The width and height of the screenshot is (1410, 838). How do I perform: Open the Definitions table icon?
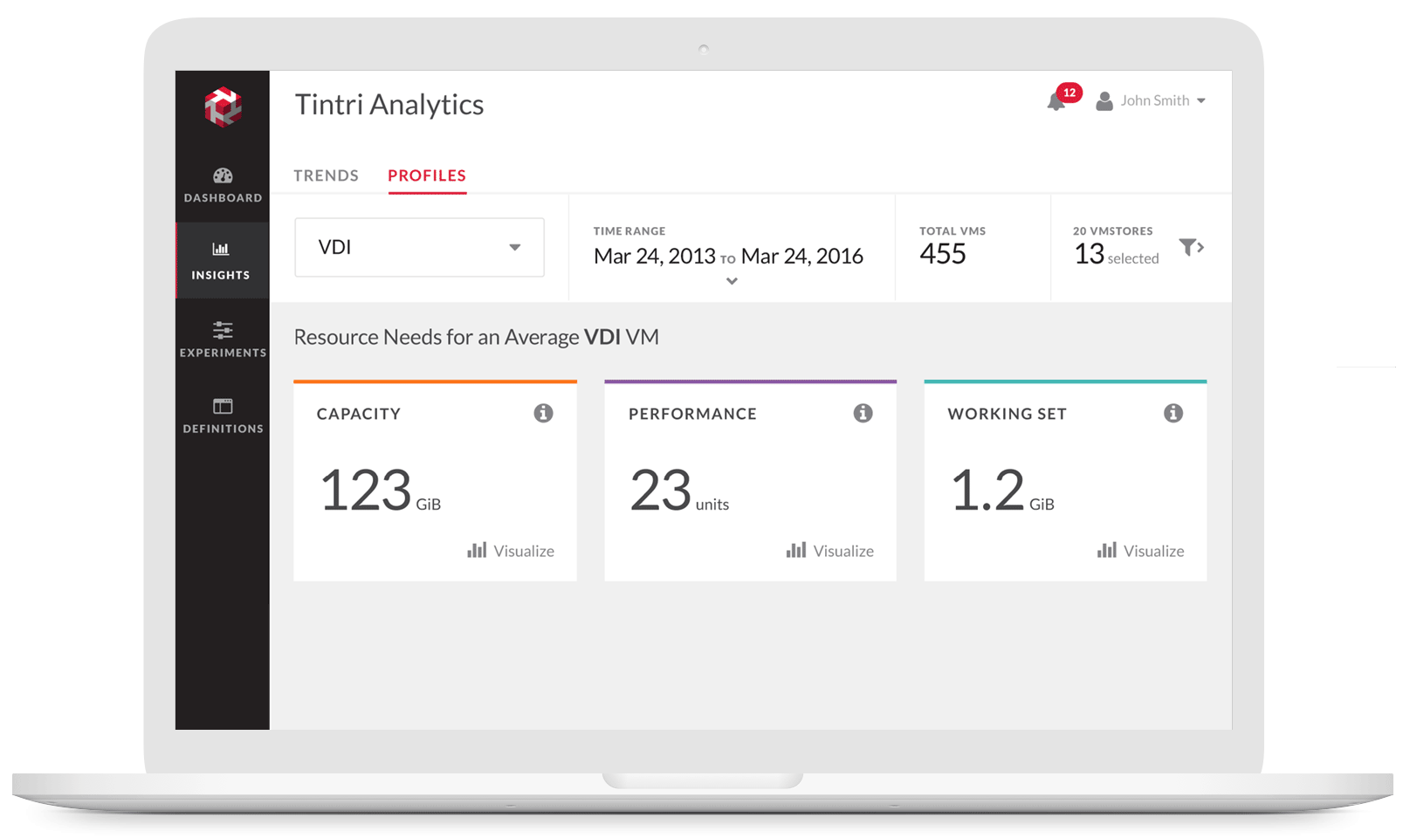pyautogui.click(x=223, y=406)
